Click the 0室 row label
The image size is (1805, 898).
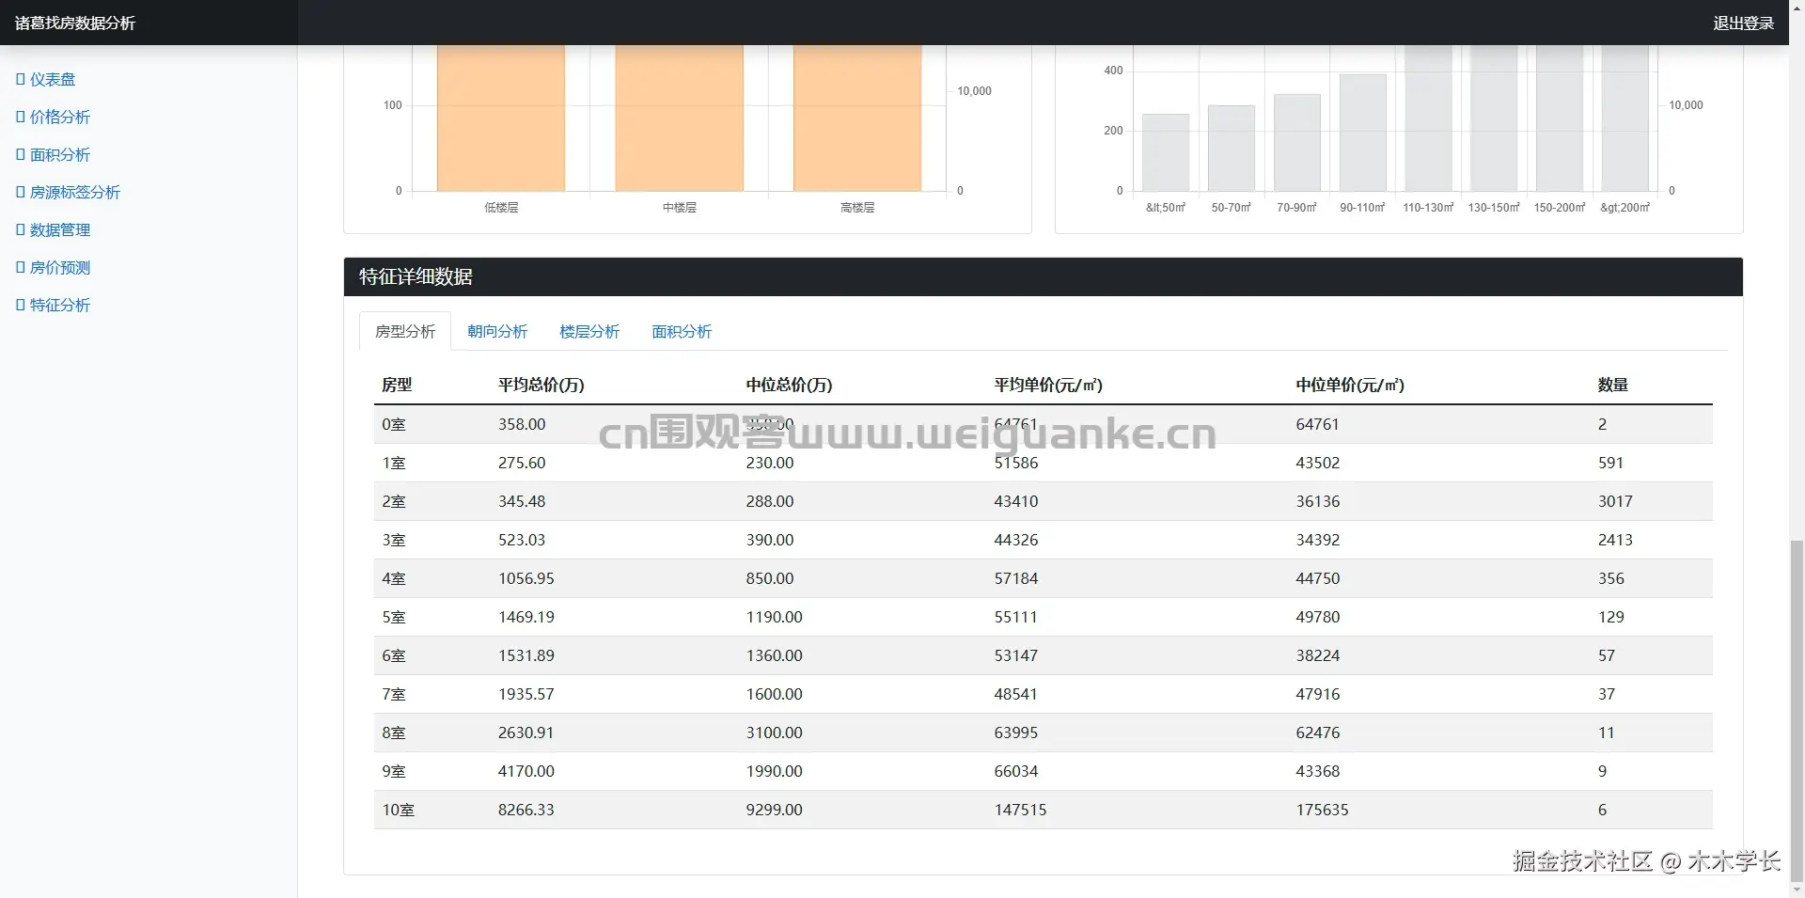[x=394, y=424]
